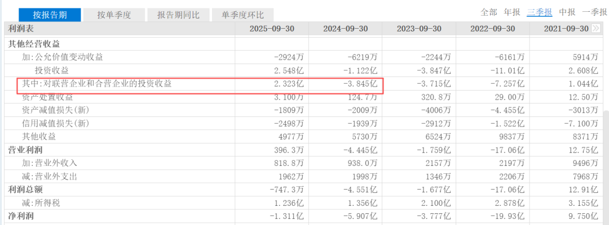Select the 报告期同比 tab
Image resolution: width=609 pixels, height=225 pixels.
tap(178, 15)
